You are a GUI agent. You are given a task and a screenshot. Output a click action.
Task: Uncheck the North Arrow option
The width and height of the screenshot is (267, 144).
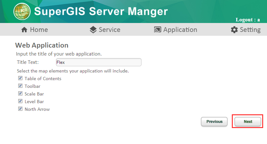[x=20, y=109]
